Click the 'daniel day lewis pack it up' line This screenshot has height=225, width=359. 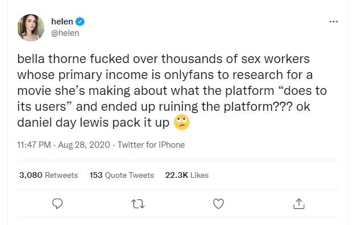[x=93, y=123]
